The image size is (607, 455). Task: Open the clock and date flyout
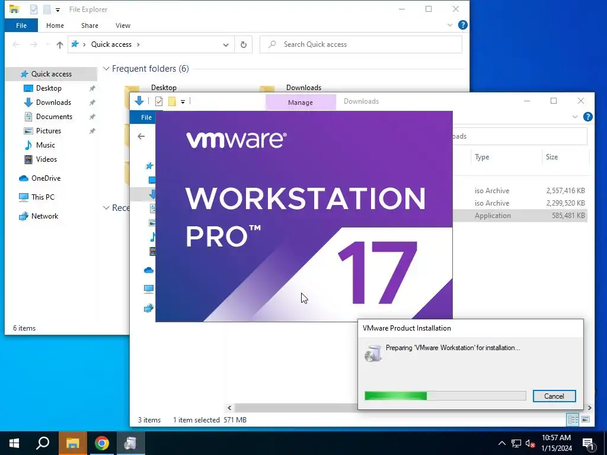(x=556, y=443)
